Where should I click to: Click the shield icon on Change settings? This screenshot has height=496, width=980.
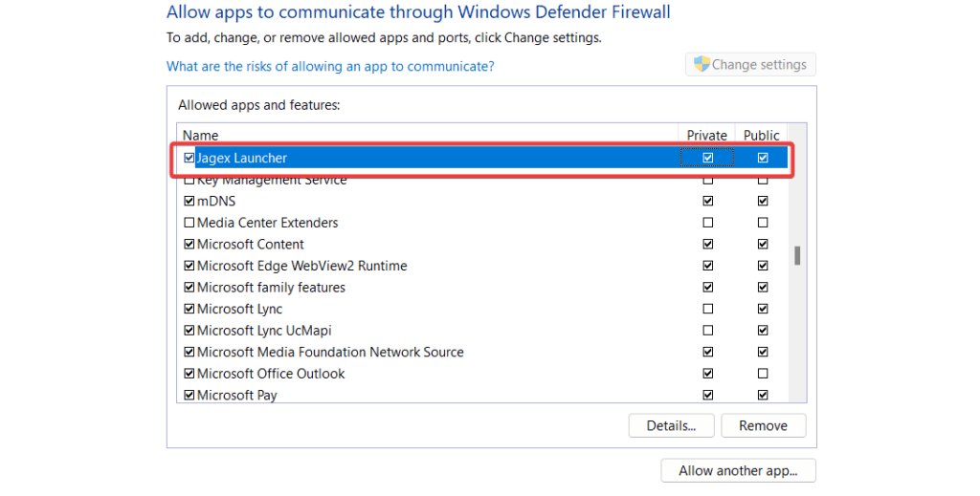[702, 64]
